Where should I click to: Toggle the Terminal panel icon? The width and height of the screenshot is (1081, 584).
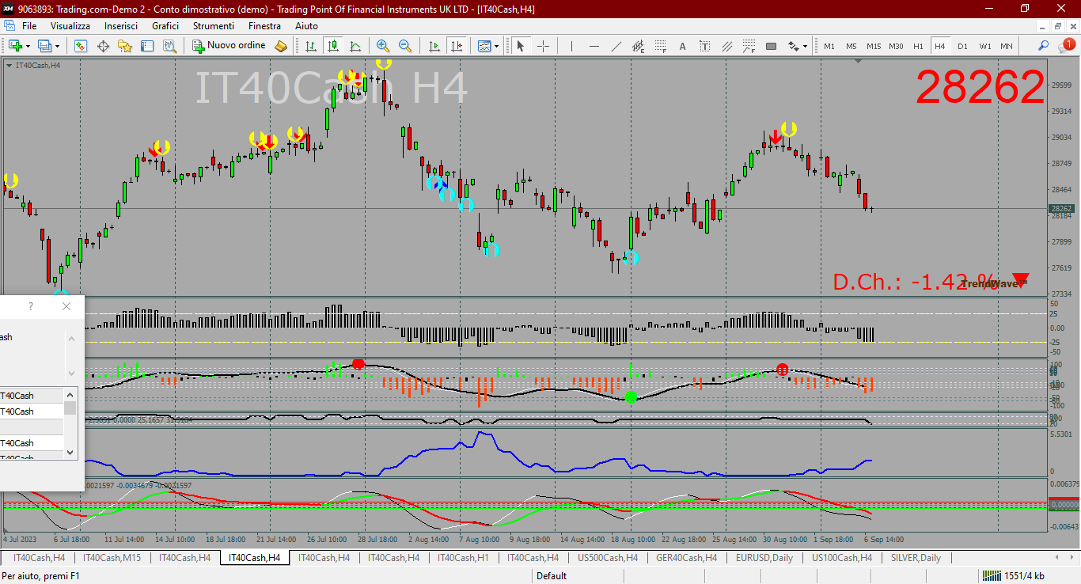(147, 46)
